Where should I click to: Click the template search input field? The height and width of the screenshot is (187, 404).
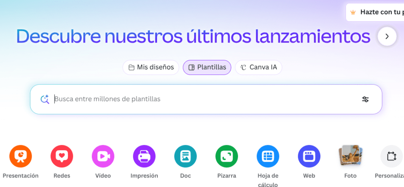(x=205, y=99)
